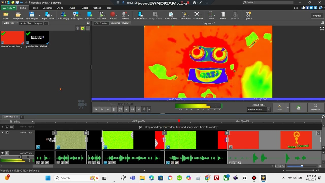Click the preview blue progress bar

208,99
